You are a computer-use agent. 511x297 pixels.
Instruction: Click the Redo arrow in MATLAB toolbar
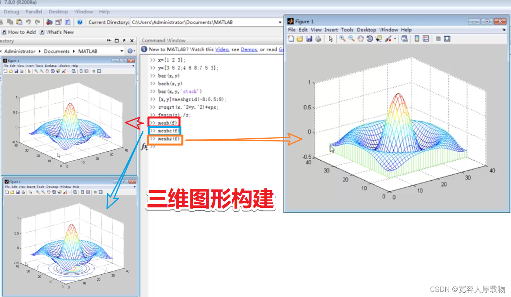coord(37,22)
